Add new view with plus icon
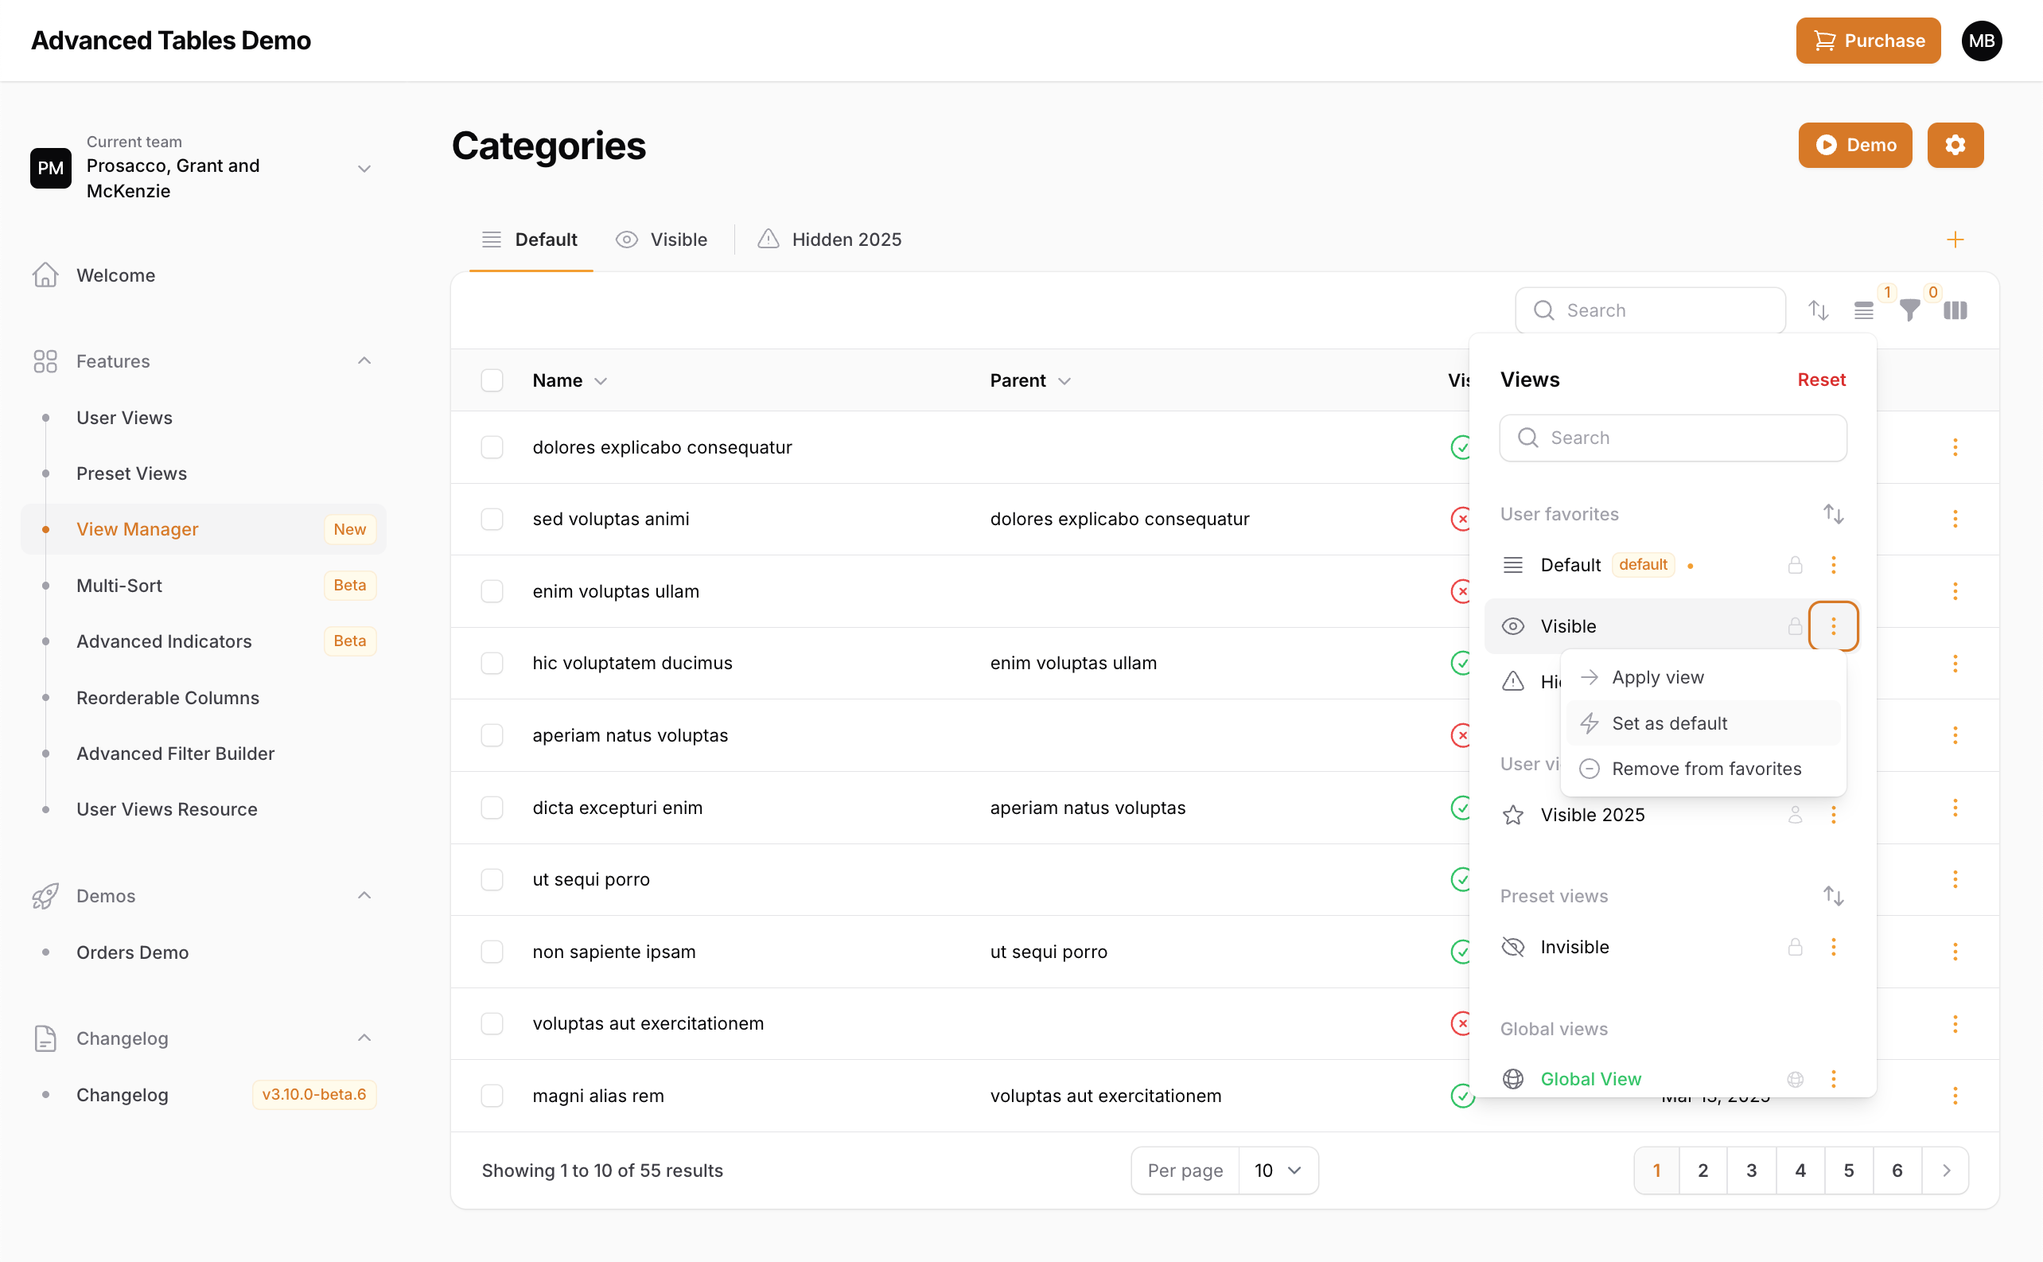2043x1262 pixels. tap(1955, 240)
